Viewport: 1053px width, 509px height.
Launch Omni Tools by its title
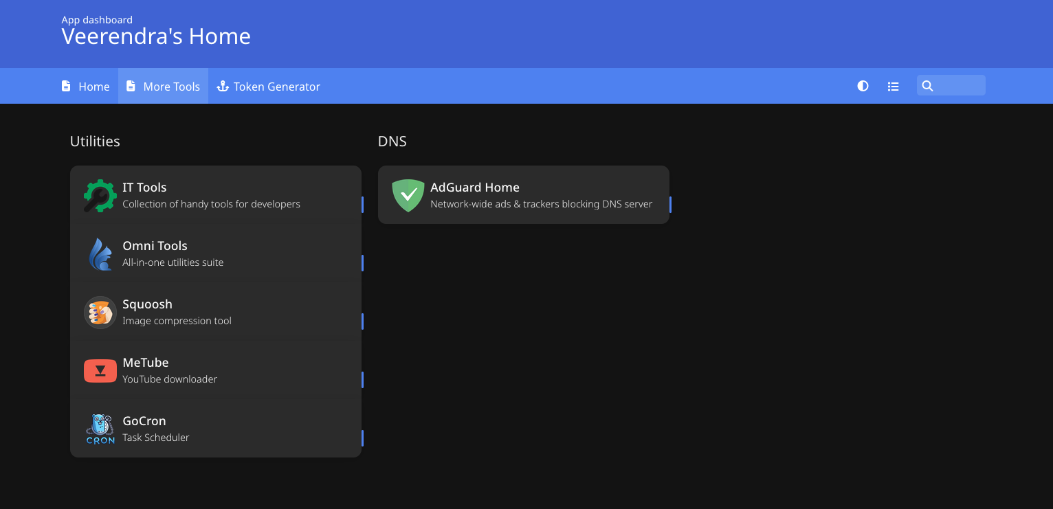pyautogui.click(x=155, y=246)
